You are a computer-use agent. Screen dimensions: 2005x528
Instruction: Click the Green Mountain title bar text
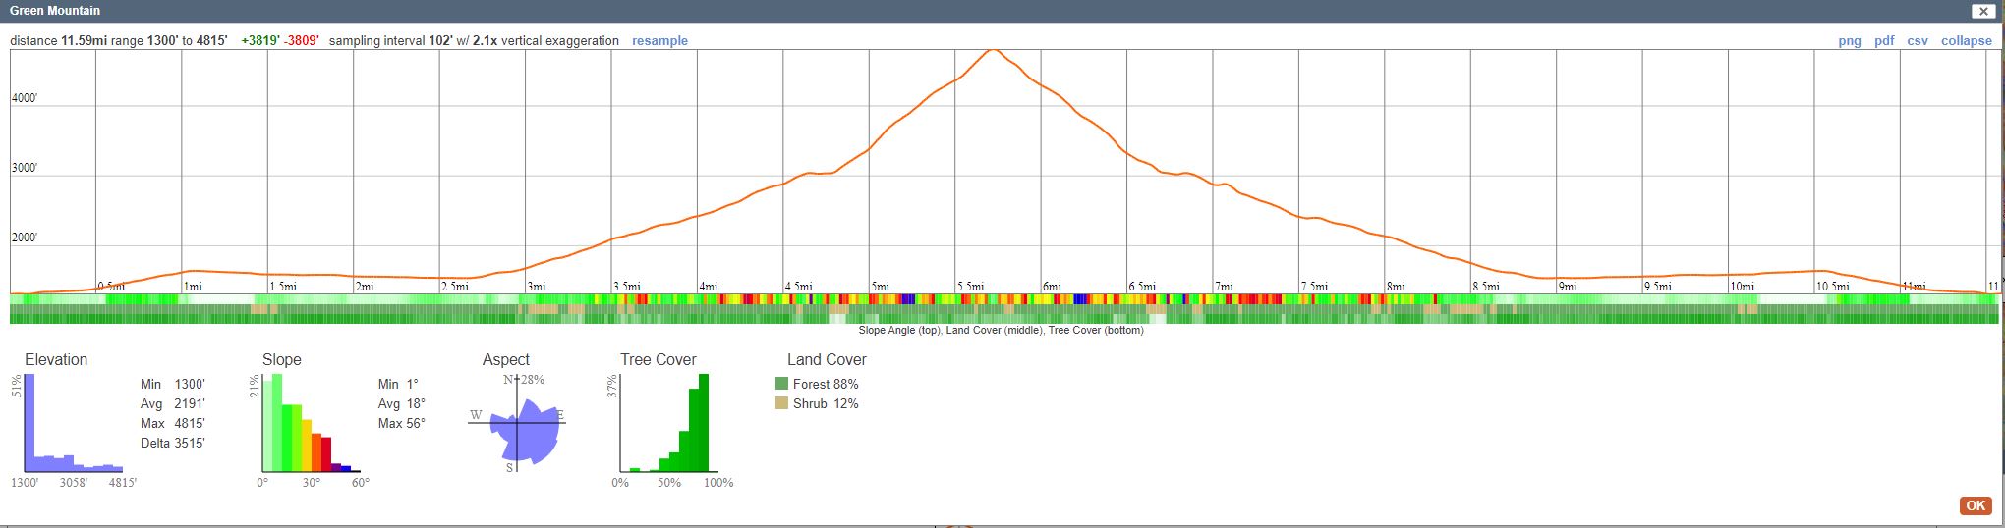[x=55, y=11]
